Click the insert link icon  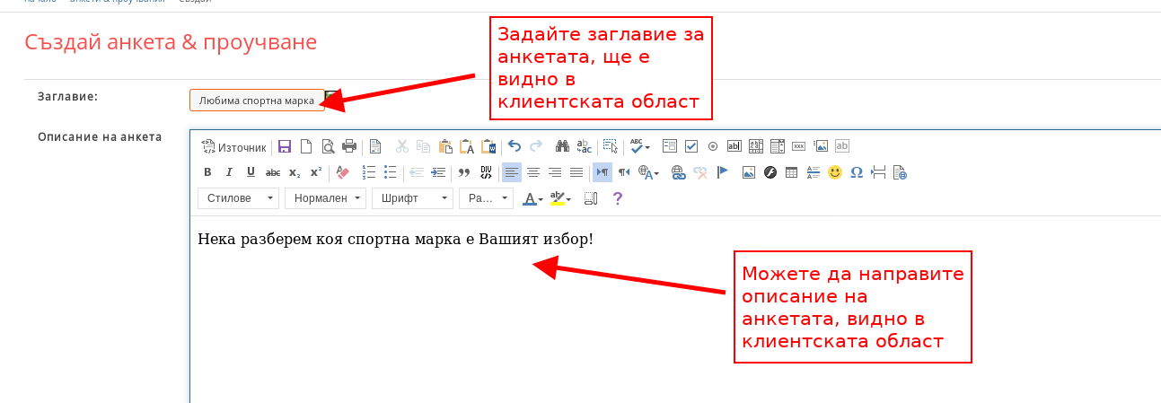click(679, 172)
